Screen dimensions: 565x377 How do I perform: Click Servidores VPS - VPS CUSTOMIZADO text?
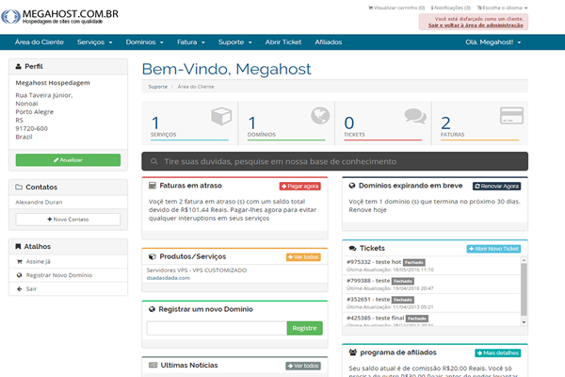[x=197, y=270]
